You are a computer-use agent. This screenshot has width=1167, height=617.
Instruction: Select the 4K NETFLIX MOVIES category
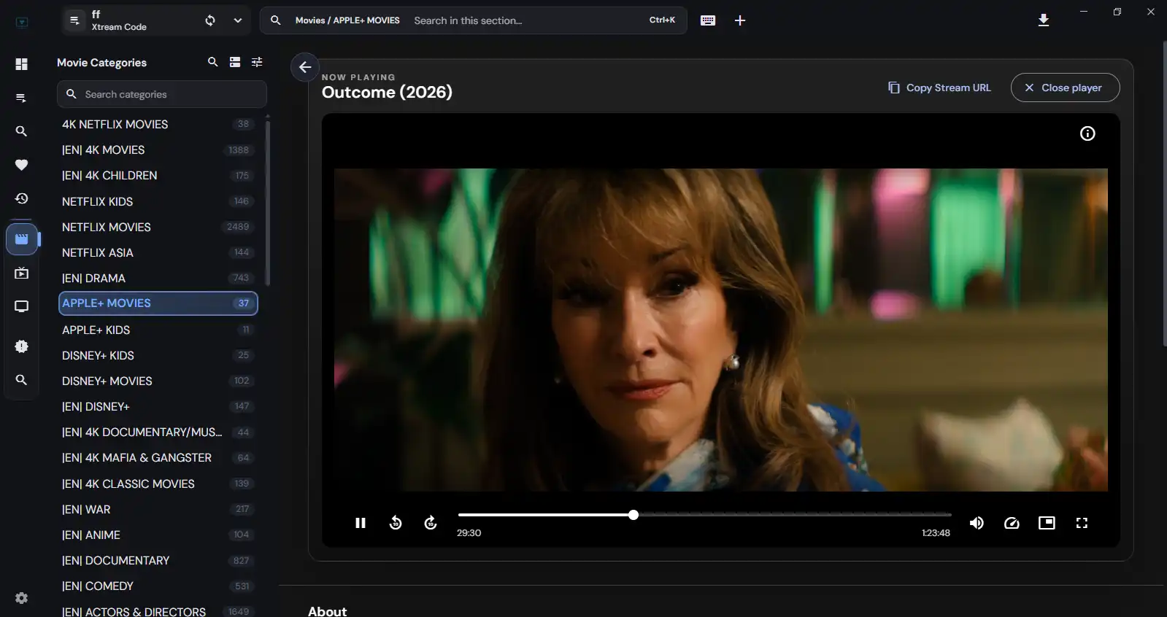point(158,124)
